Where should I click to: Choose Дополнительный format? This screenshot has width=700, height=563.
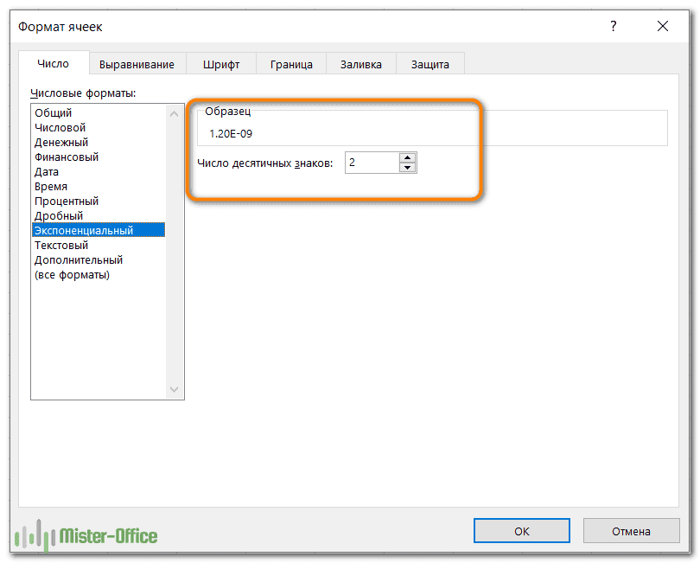tap(99, 259)
